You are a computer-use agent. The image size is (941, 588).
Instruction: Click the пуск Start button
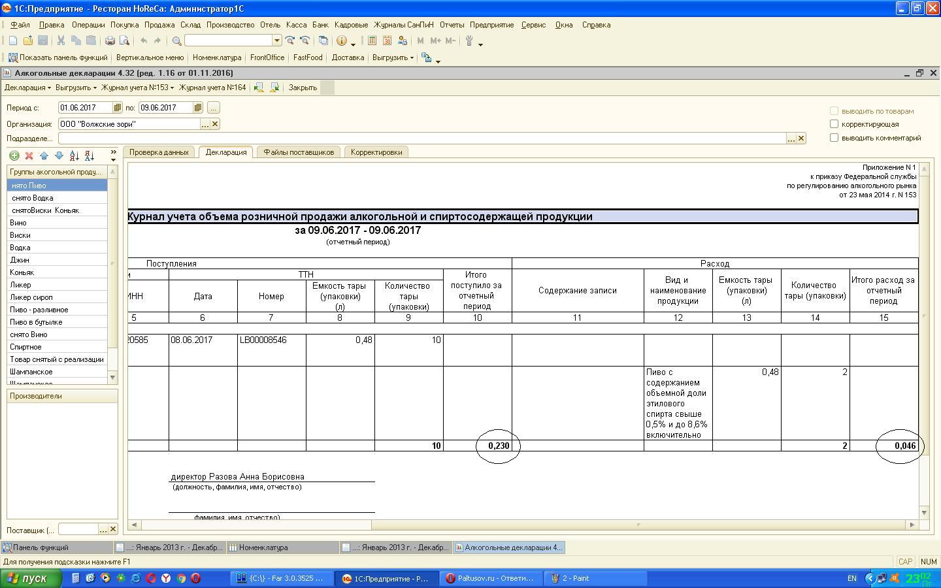(x=31, y=578)
